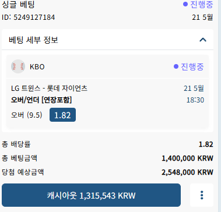
Task: Click the 총 베팅금액 1,400,000 KRW amount
Action: [x=187, y=158]
